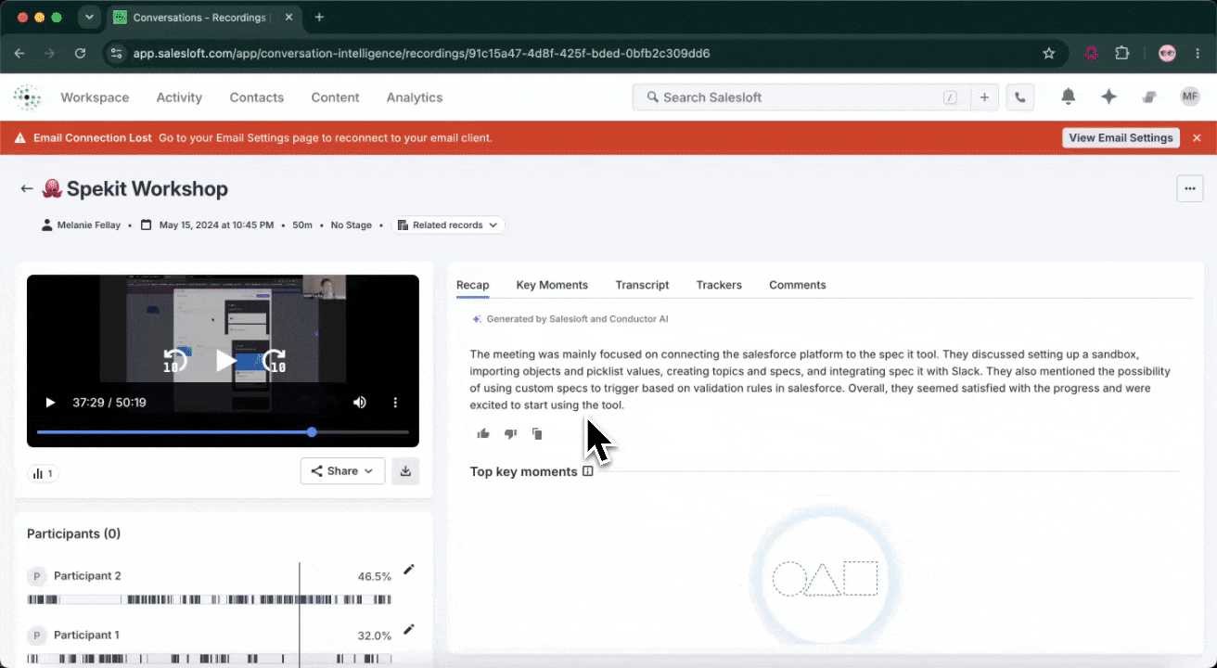Go back with the arrow beside Spekit Workshop
1217x668 pixels.
(x=27, y=188)
